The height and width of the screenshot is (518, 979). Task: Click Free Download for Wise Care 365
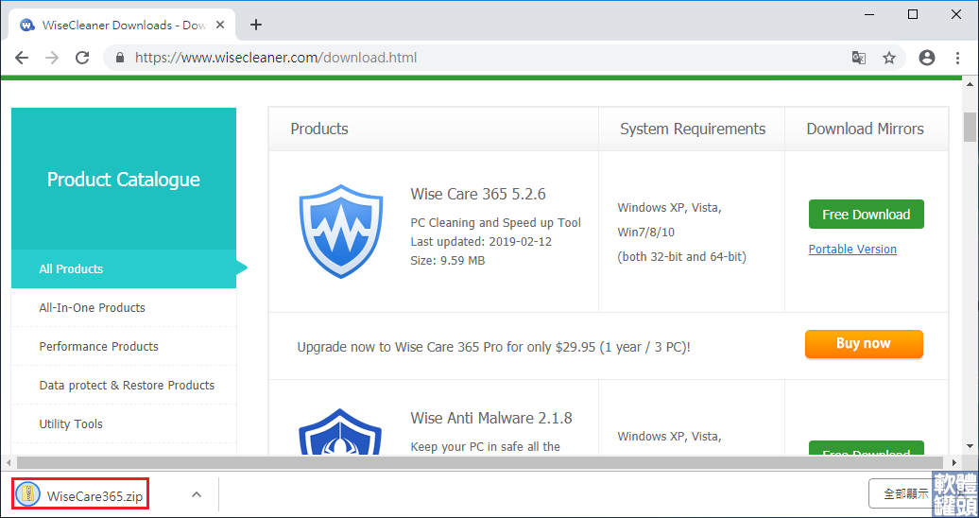click(x=866, y=215)
